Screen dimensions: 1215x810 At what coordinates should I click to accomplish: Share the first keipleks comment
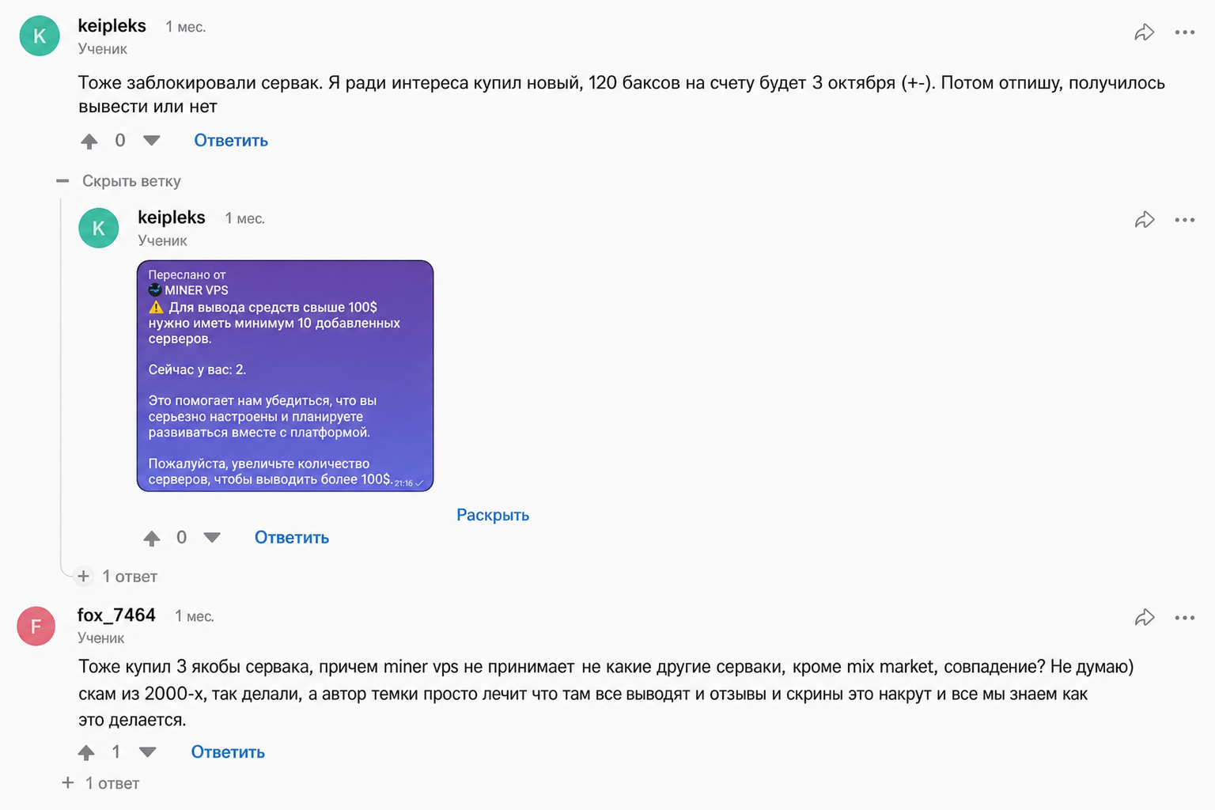click(1144, 32)
